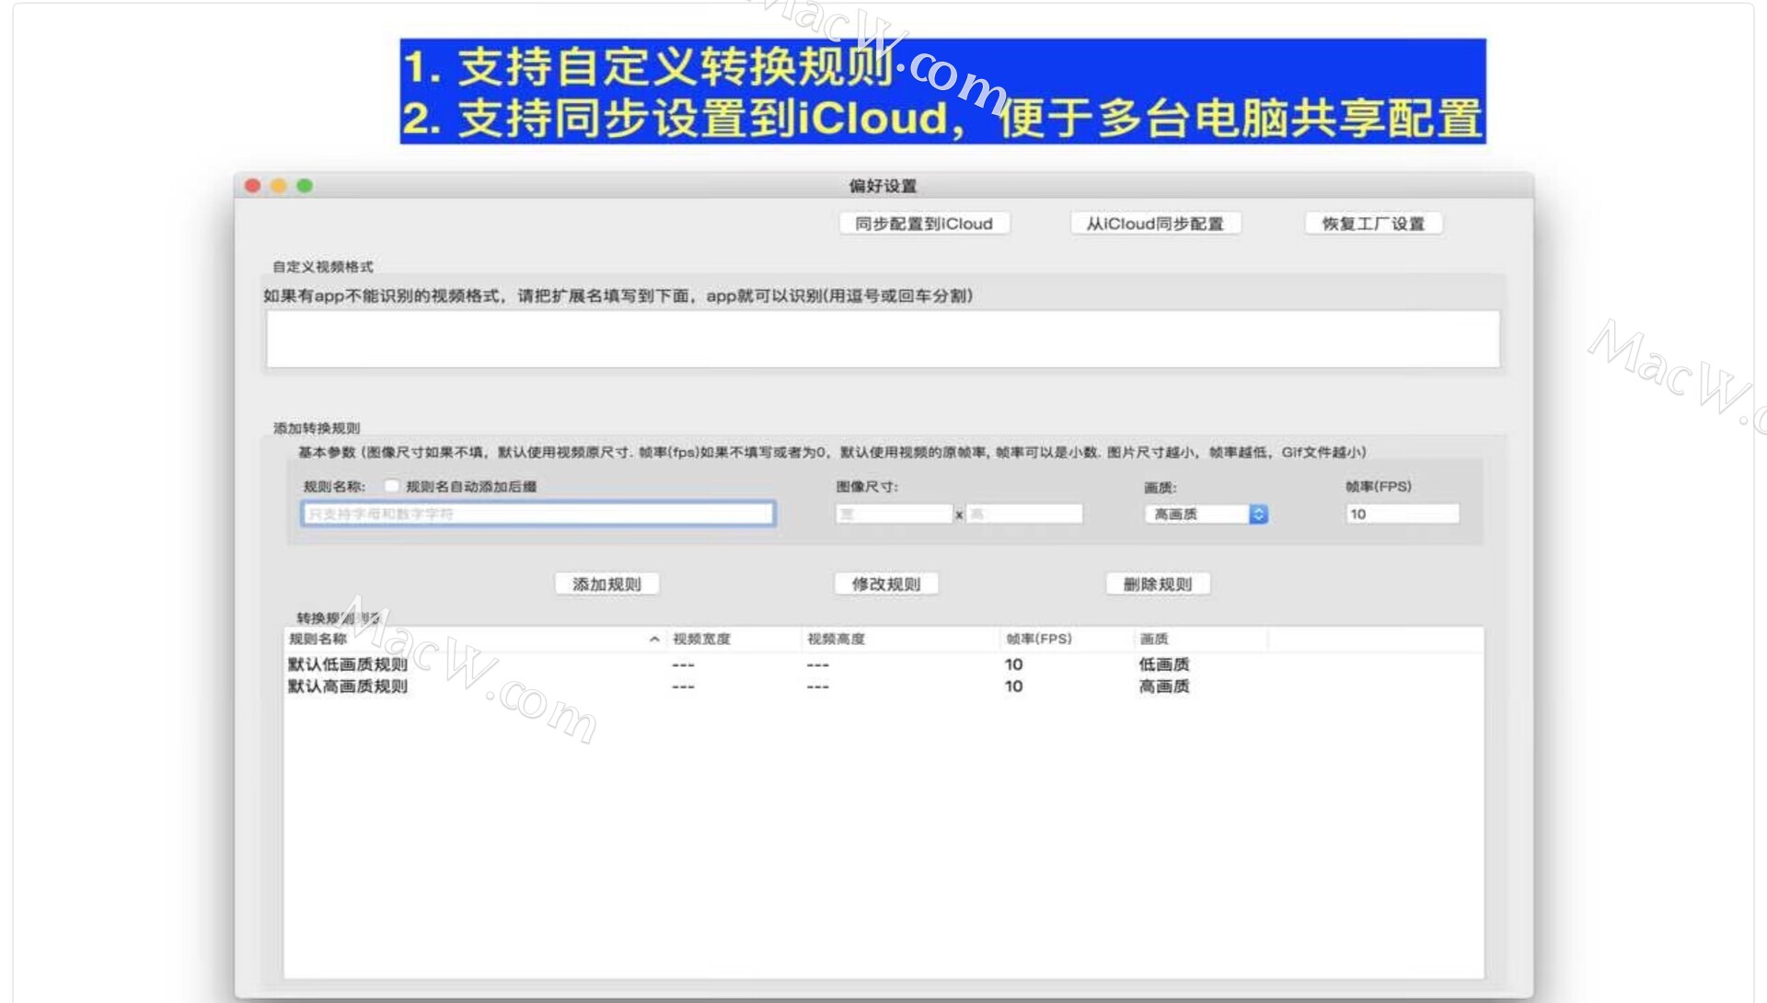Enable 规则名自动添加后缀 checkbox
This screenshot has height=1003, width=1767.
pos(392,486)
